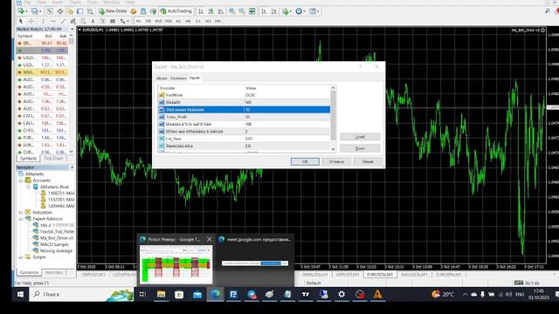The height and width of the screenshot is (314, 559).
Task: Open the Indicators list dropdown icon
Action: point(286,11)
